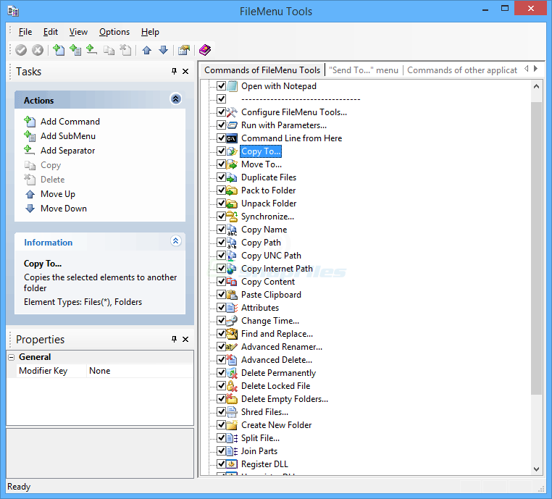Open the Options toolbar icon
This screenshot has height=499, width=552.
tap(184, 50)
